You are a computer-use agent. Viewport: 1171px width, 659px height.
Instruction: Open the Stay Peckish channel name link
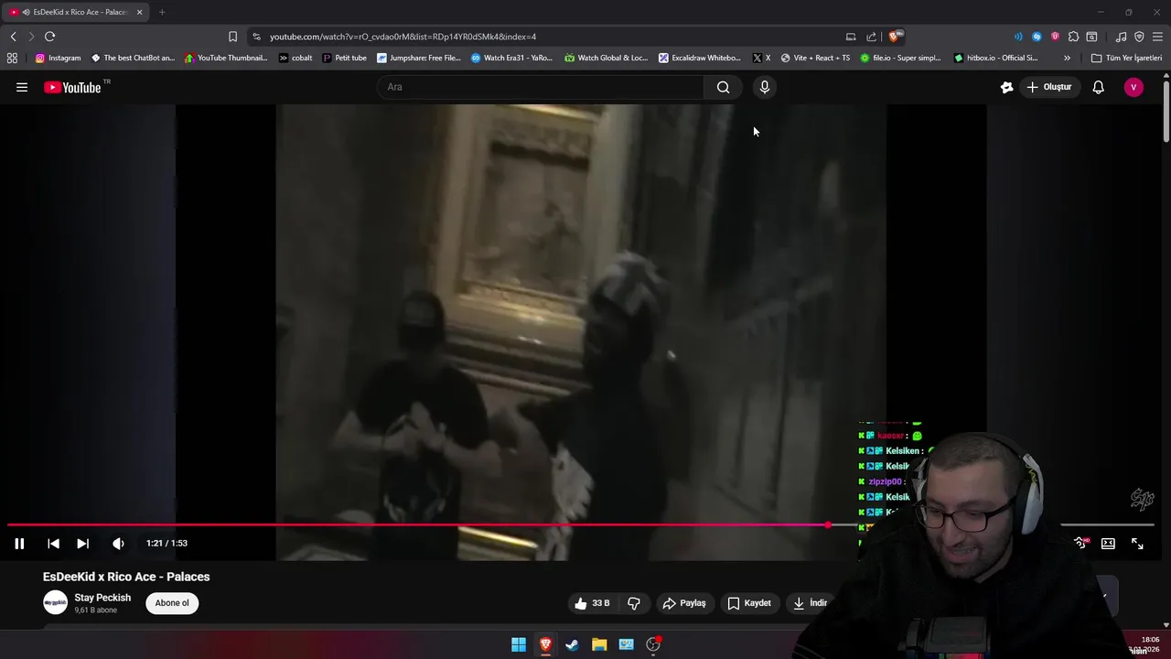(x=102, y=598)
